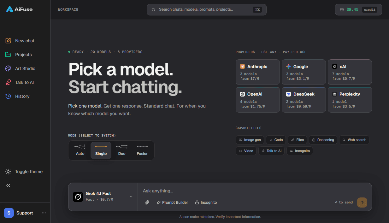Screen dimensions: 389x223
Task: Click the xAI provider icon
Action: pos(334,67)
